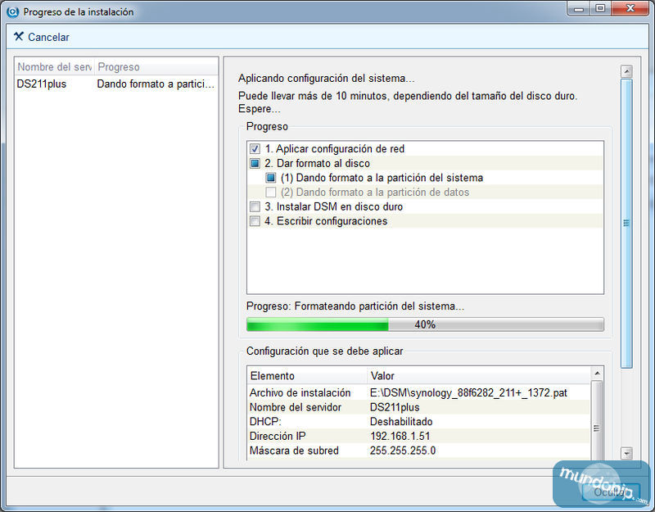The height and width of the screenshot is (512, 655).
Task: Click the Ocultar button
Action: (x=611, y=492)
